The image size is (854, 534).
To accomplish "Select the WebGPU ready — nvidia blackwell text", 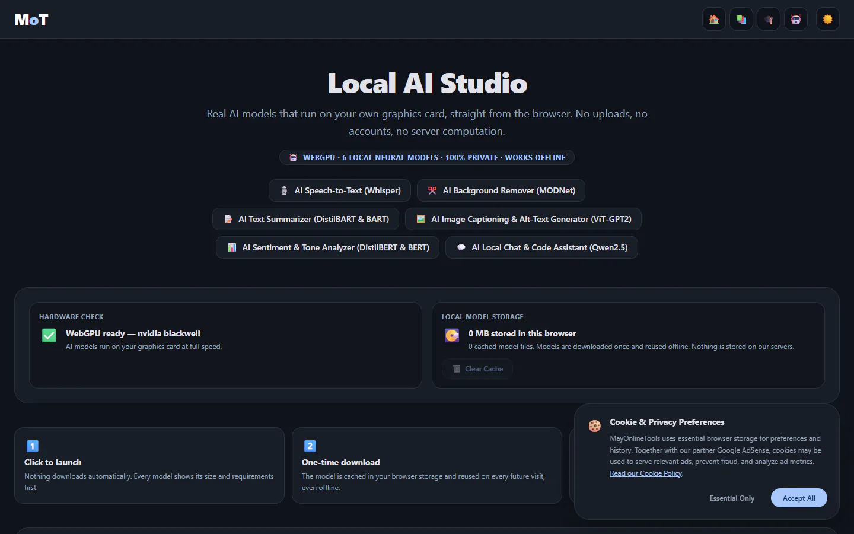I will 133,333.
